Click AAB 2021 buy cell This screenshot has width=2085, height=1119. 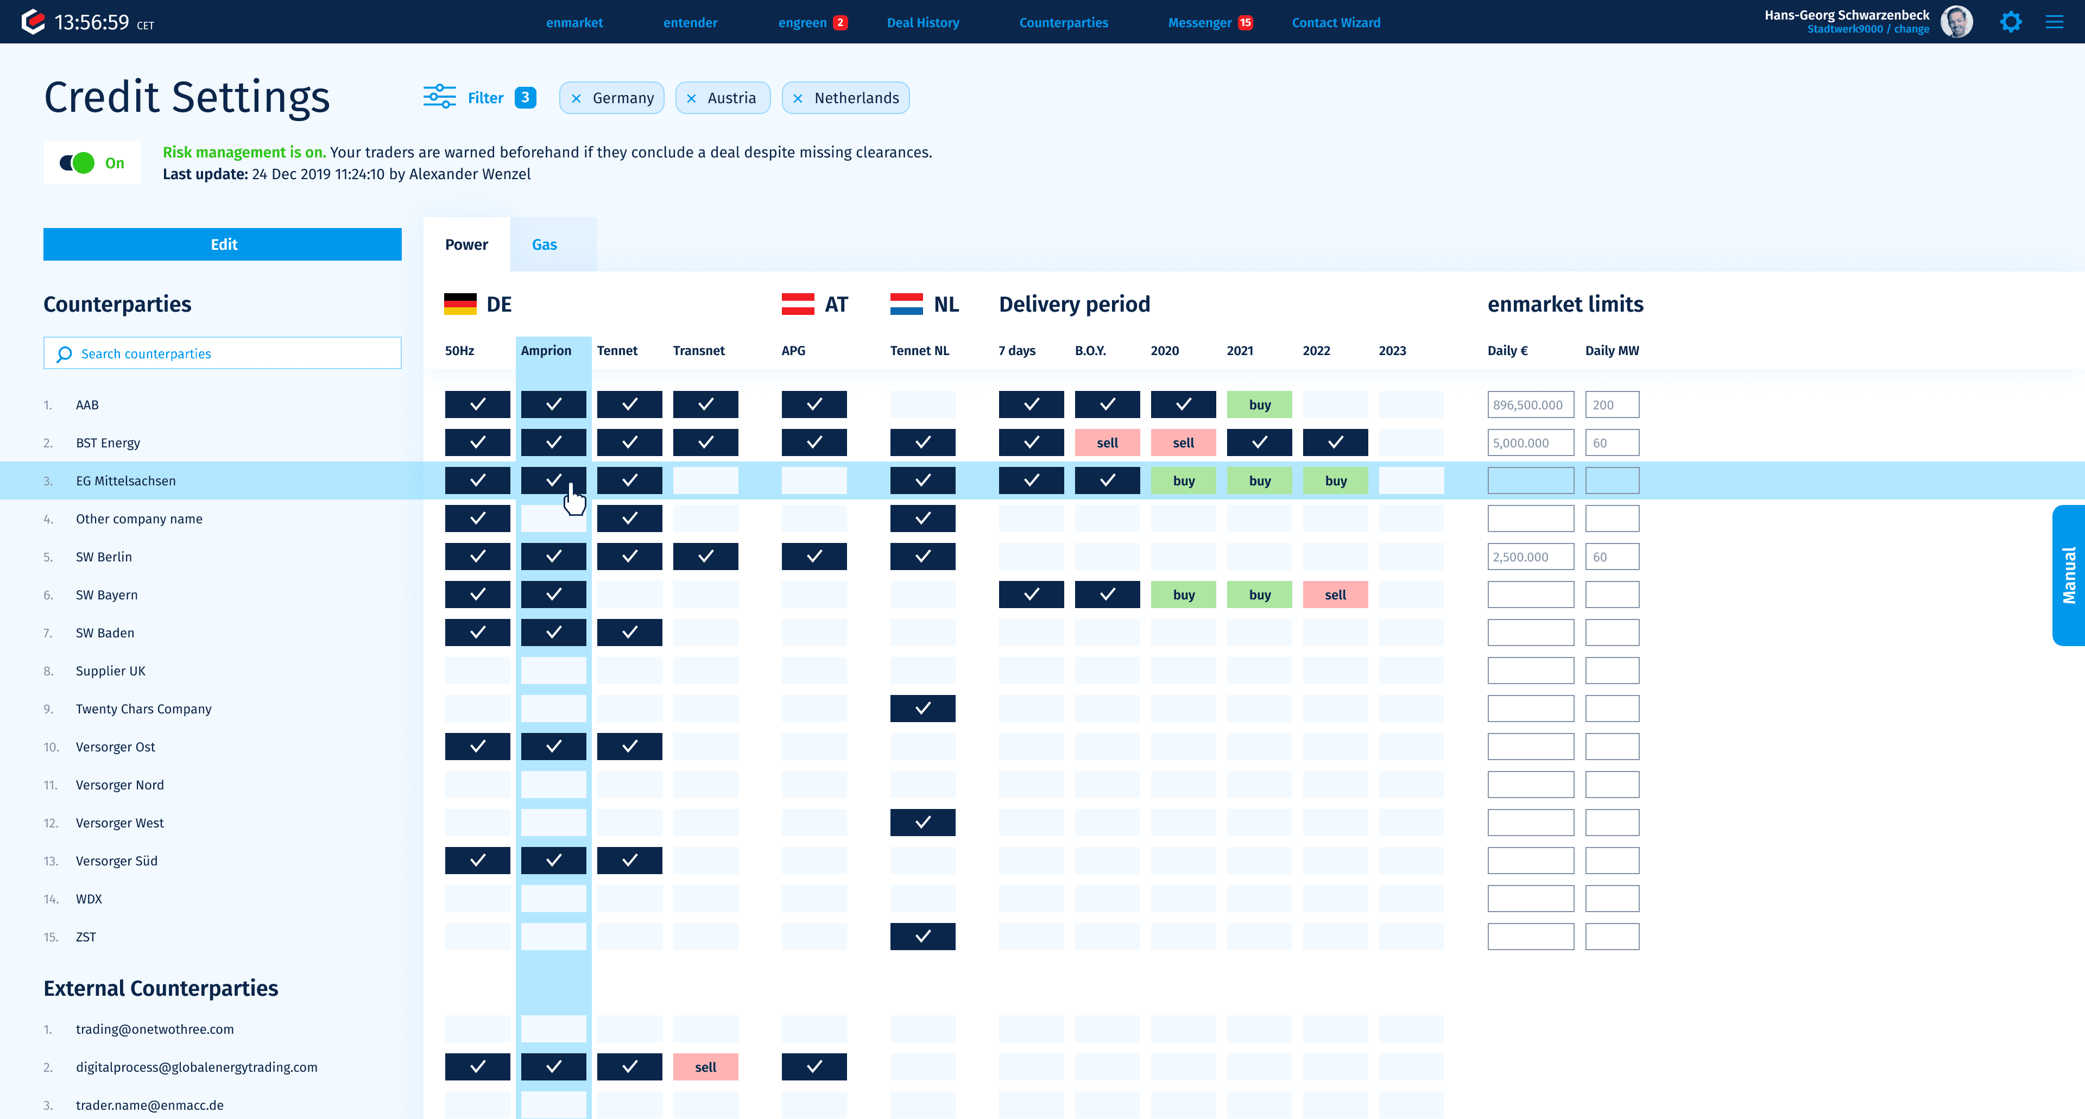(x=1260, y=404)
